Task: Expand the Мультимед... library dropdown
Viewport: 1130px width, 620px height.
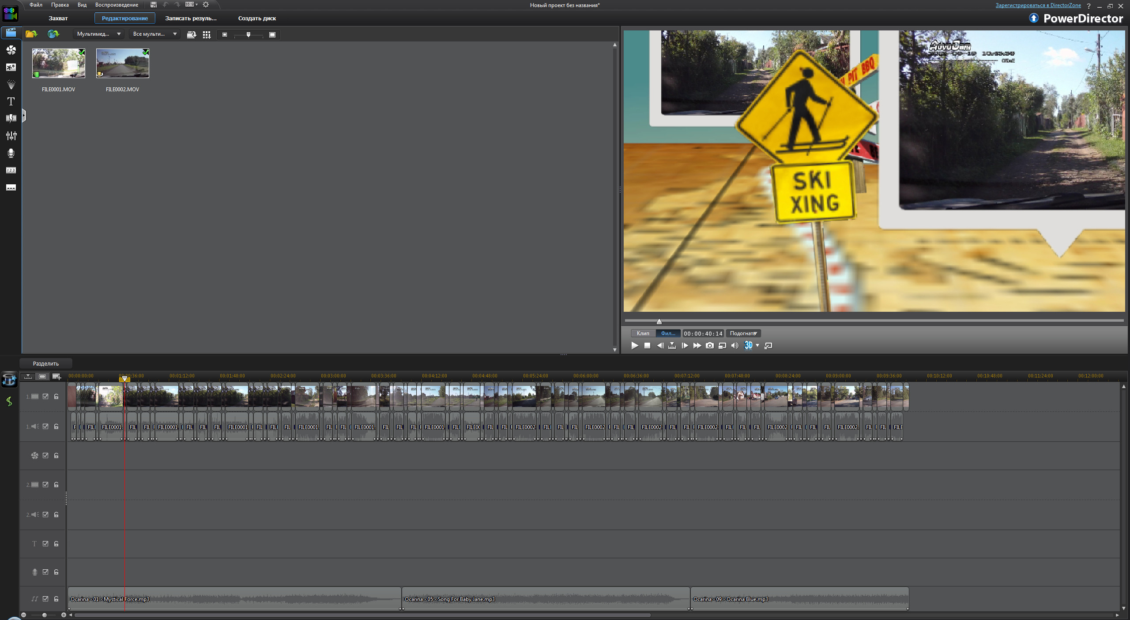Action: 98,34
